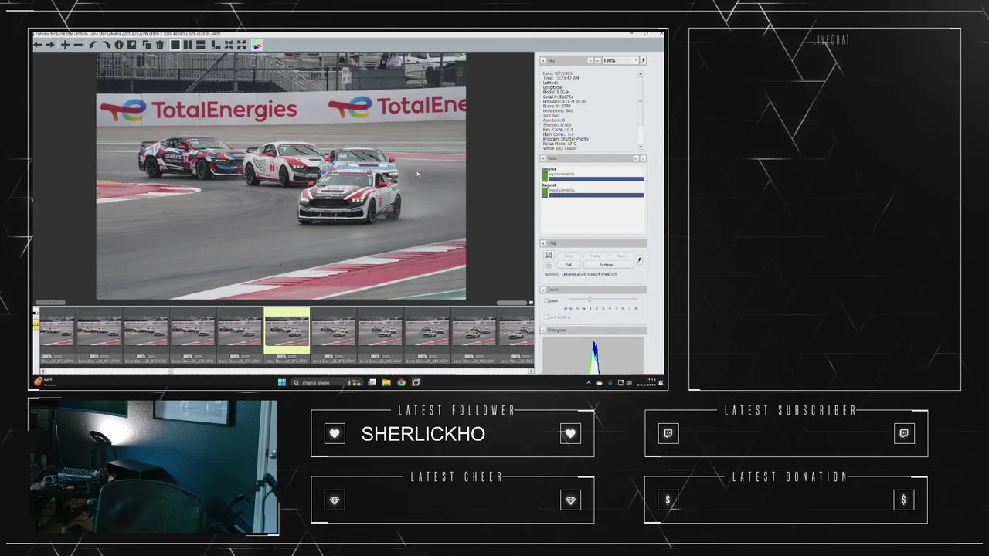Click the Copy button in Crop panel

click(x=569, y=256)
